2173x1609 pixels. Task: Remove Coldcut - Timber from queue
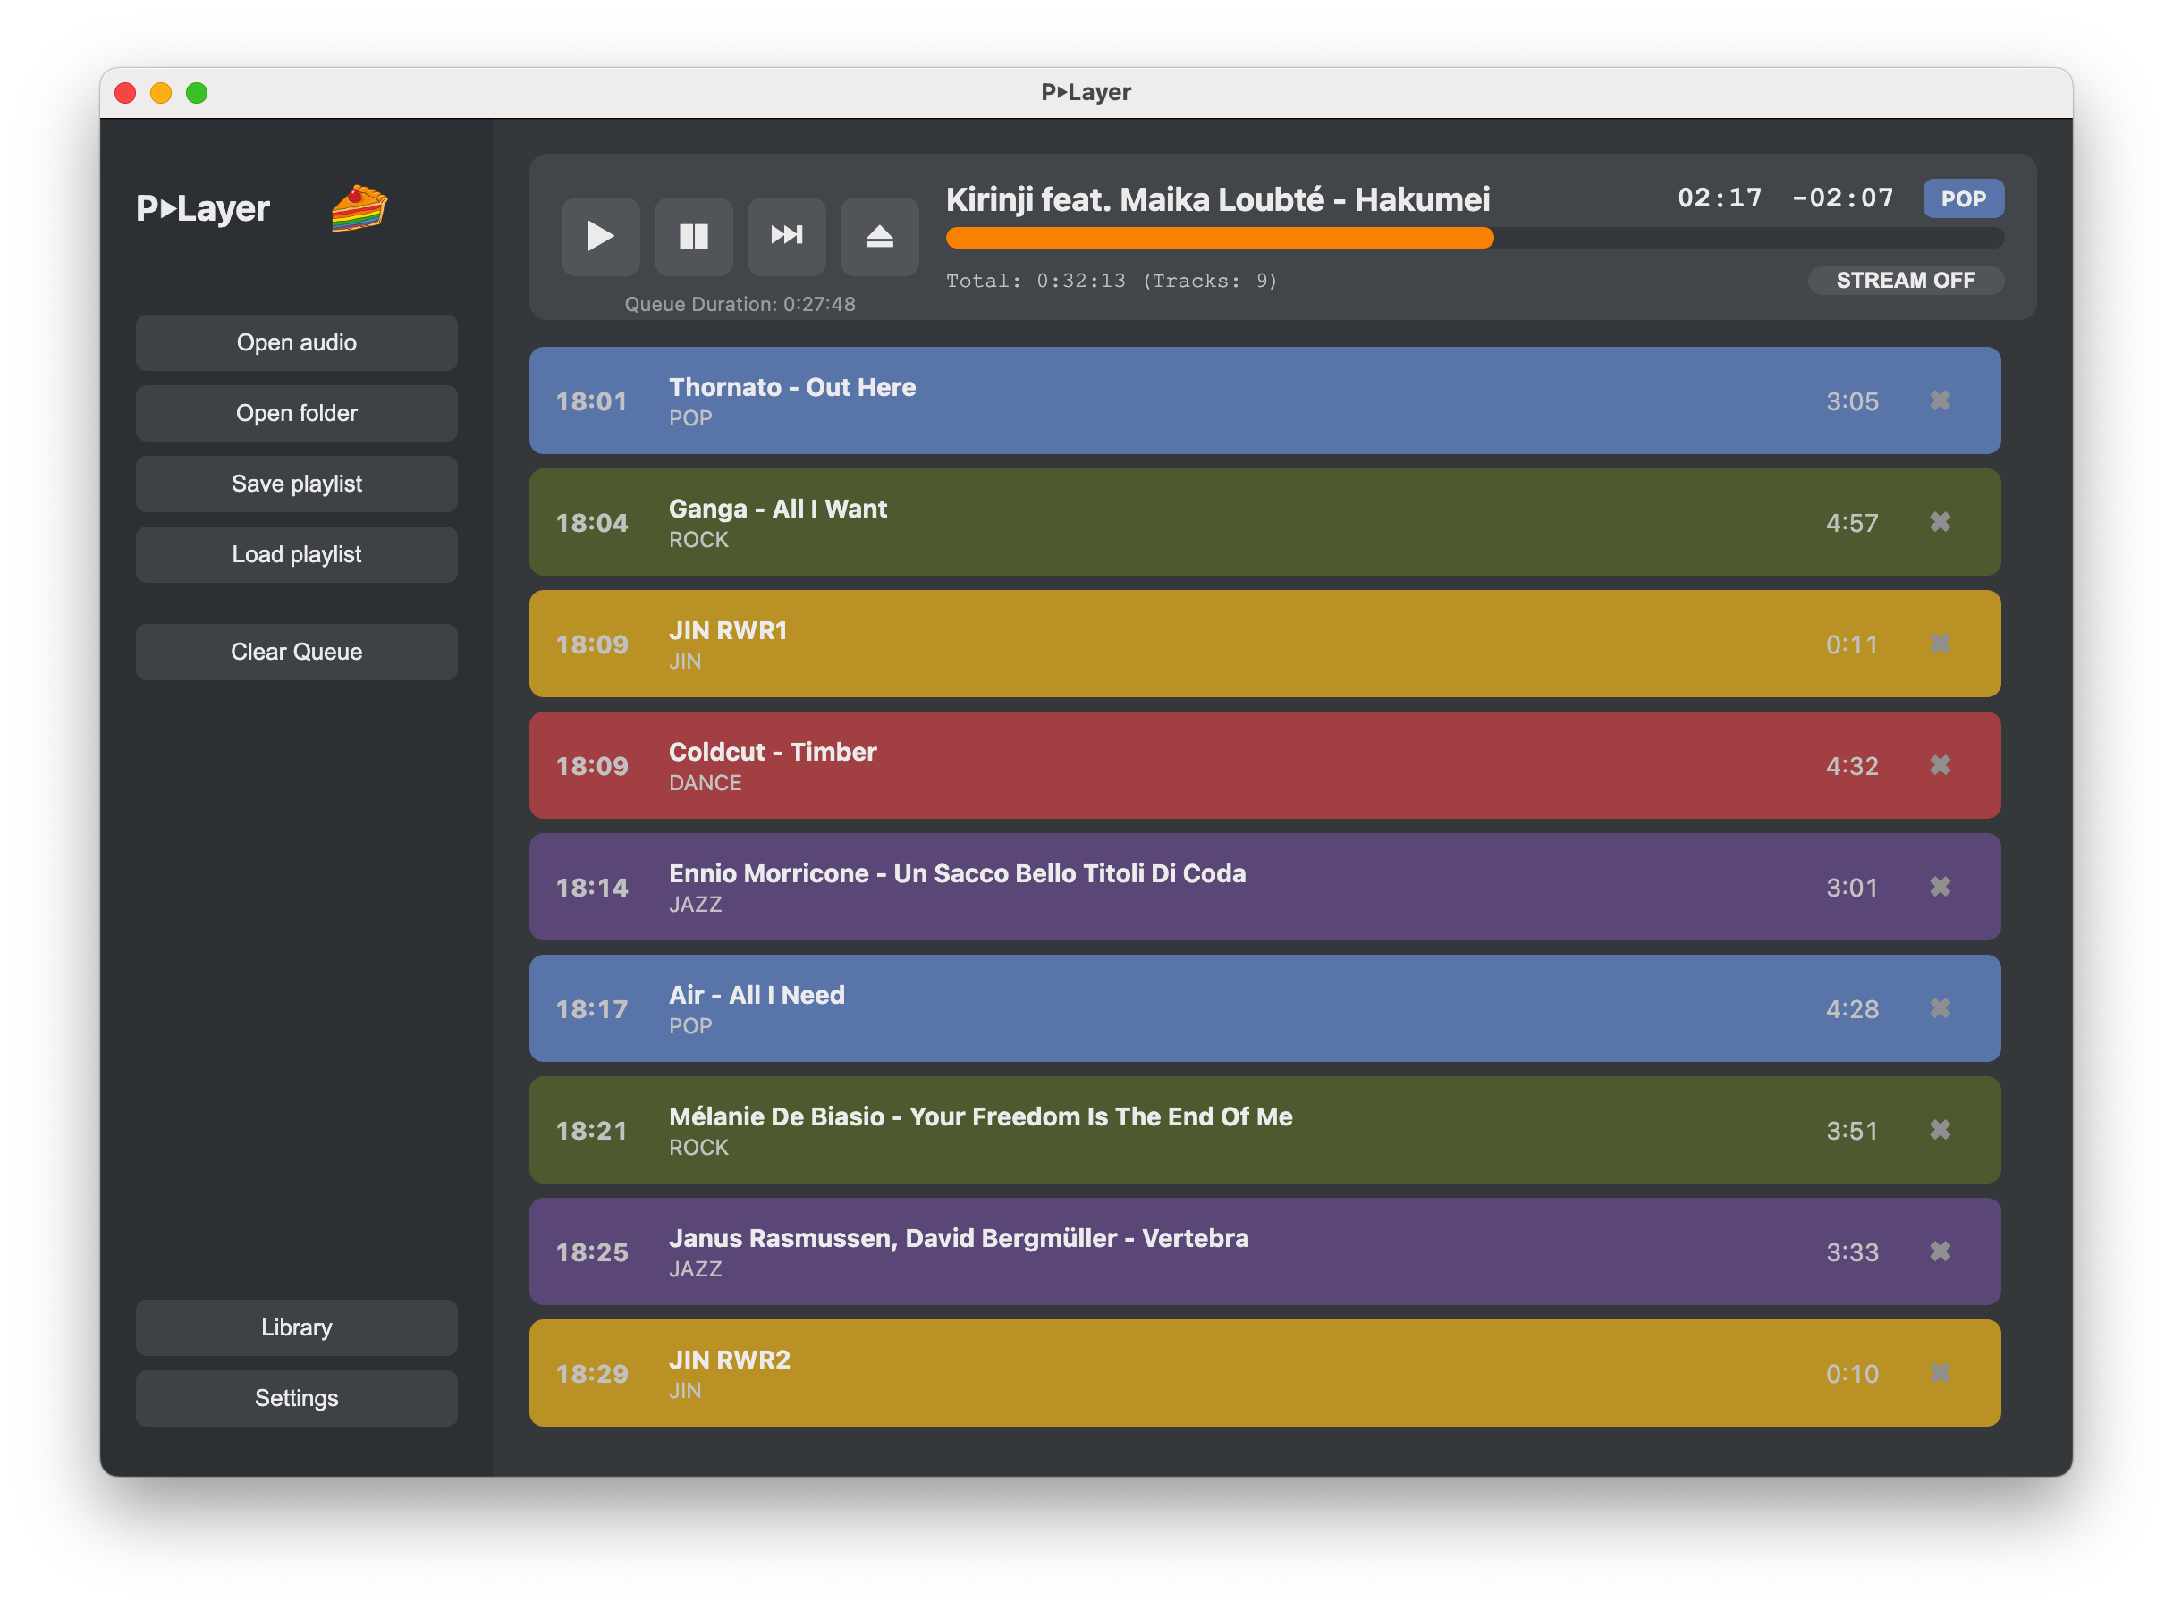tap(1940, 765)
